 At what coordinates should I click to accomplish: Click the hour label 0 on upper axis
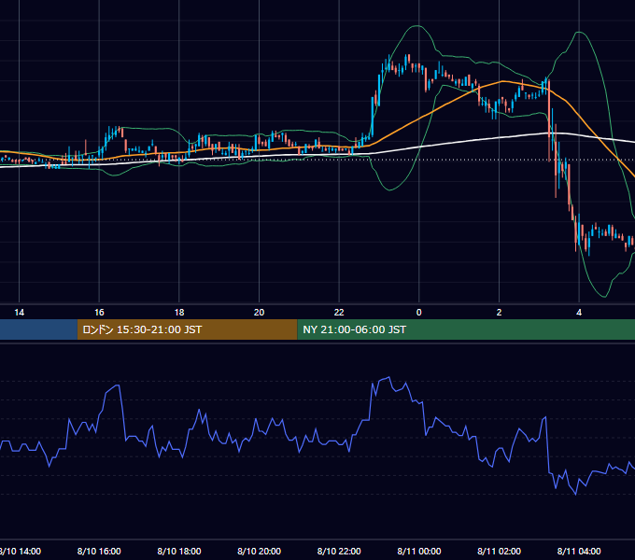click(418, 313)
